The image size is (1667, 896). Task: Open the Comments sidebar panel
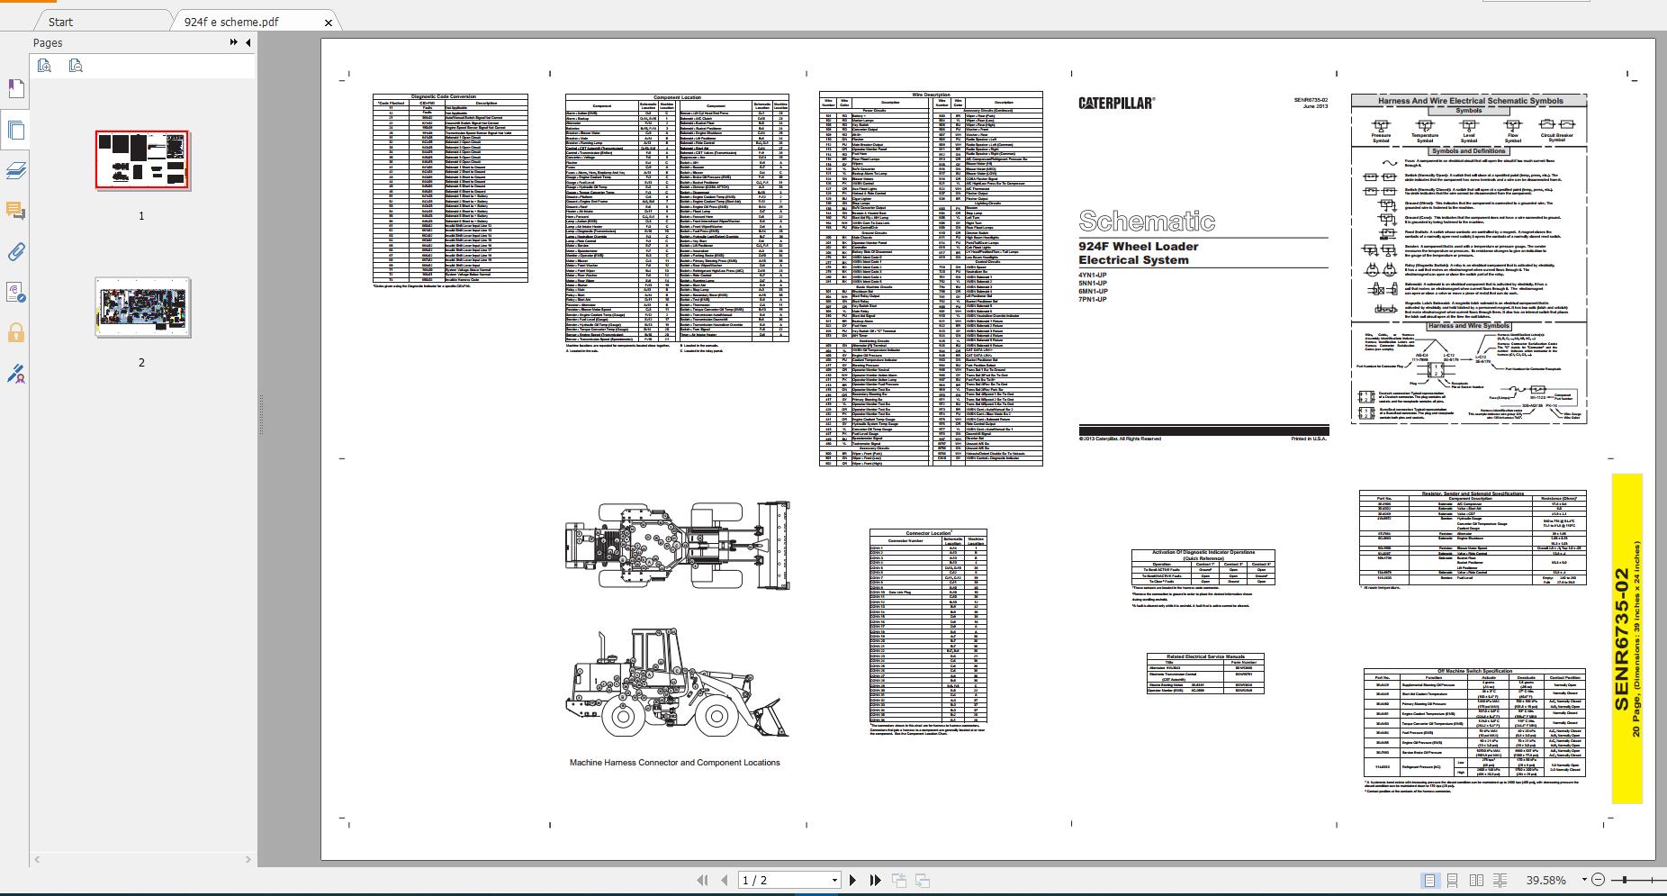tap(15, 211)
